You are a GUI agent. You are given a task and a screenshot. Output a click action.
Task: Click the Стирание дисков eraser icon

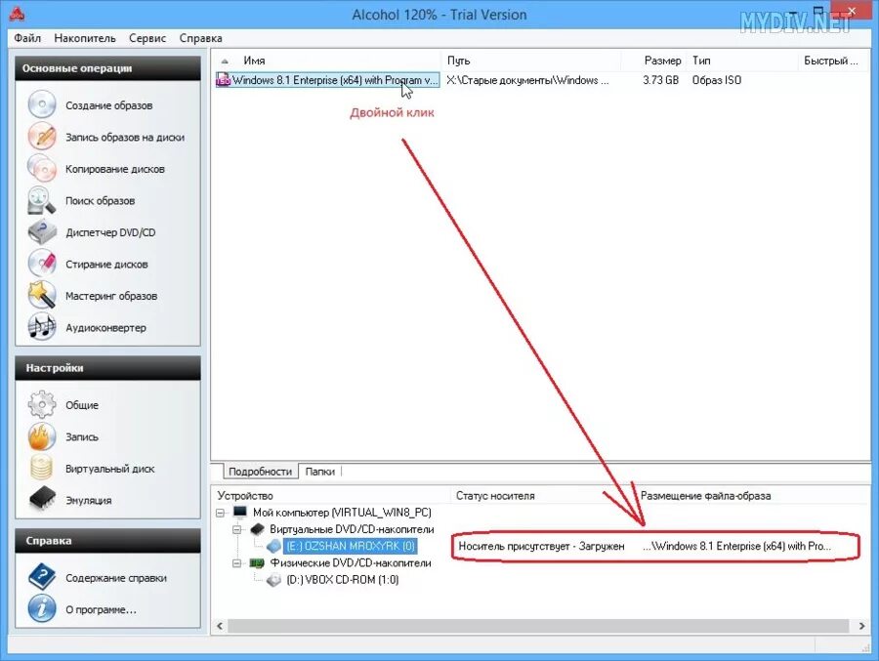point(42,264)
